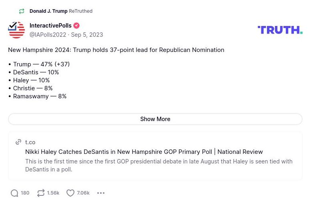Screen dimensions: 311x205
Task: Click the @IAPolls2022 handle
Action: 48,35
